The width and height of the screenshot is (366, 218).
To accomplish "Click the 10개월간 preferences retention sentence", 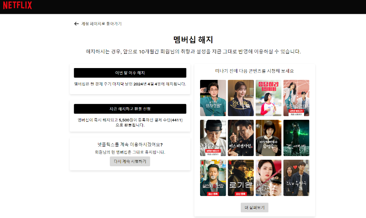I will (x=193, y=51).
